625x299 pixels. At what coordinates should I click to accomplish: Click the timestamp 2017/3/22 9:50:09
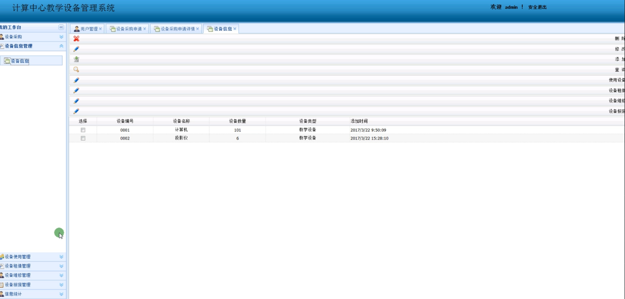(x=368, y=130)
